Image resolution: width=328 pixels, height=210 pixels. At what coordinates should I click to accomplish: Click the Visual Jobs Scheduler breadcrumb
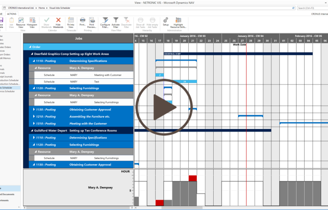tap(60, 8)
